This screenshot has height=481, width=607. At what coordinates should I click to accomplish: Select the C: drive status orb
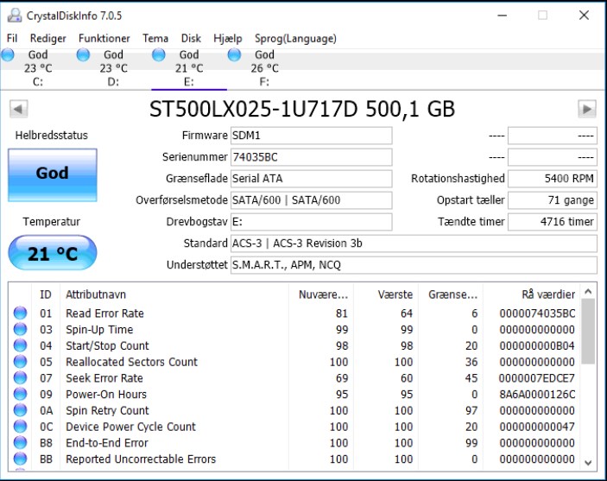click(8, 55)
